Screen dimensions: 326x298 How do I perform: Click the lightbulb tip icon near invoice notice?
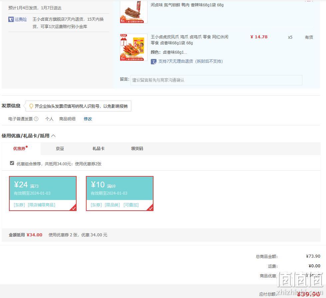tap(31, 106)
